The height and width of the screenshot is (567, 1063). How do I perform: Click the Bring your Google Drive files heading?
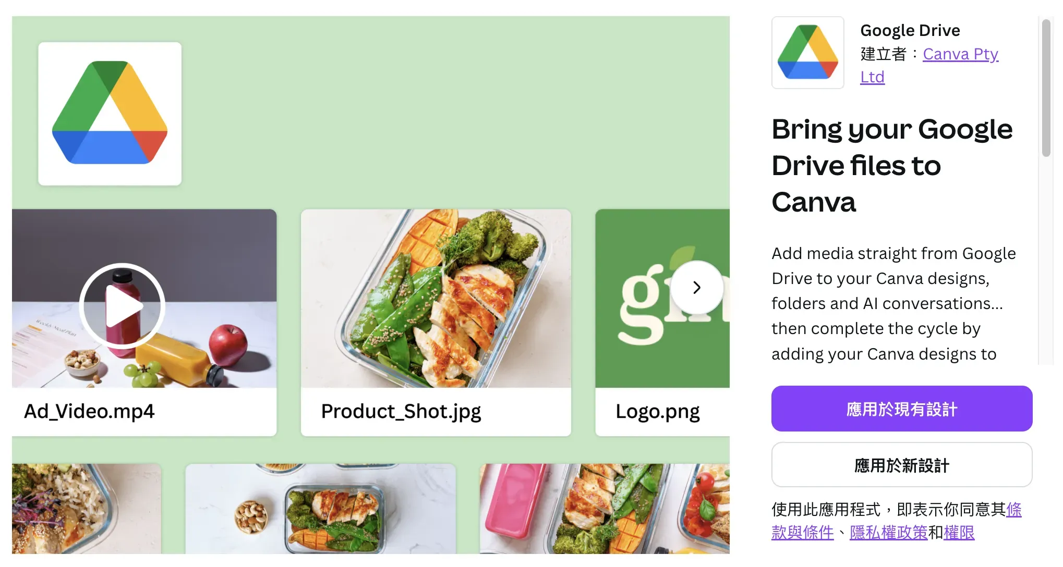[x=892, y=165]
